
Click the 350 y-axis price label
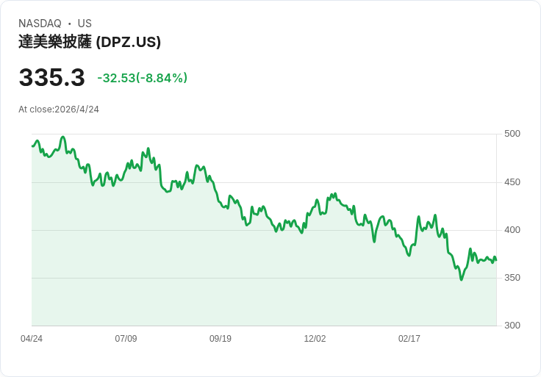click(x=512, y=278)
